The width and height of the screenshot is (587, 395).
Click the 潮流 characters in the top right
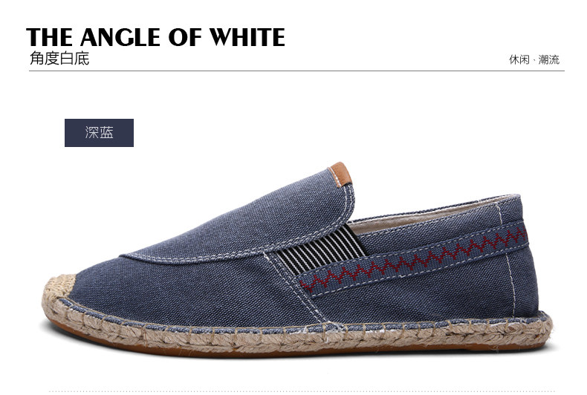click(x=549, y=59)
